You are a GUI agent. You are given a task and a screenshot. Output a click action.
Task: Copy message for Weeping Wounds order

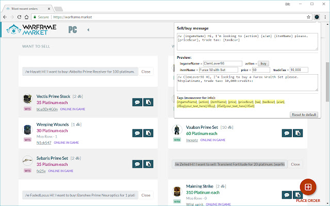[x=148, y=133]
